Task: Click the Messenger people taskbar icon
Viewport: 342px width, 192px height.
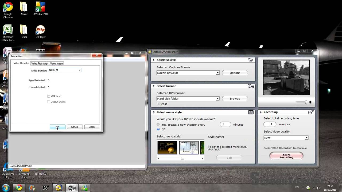Action: (x=85, y=188)
